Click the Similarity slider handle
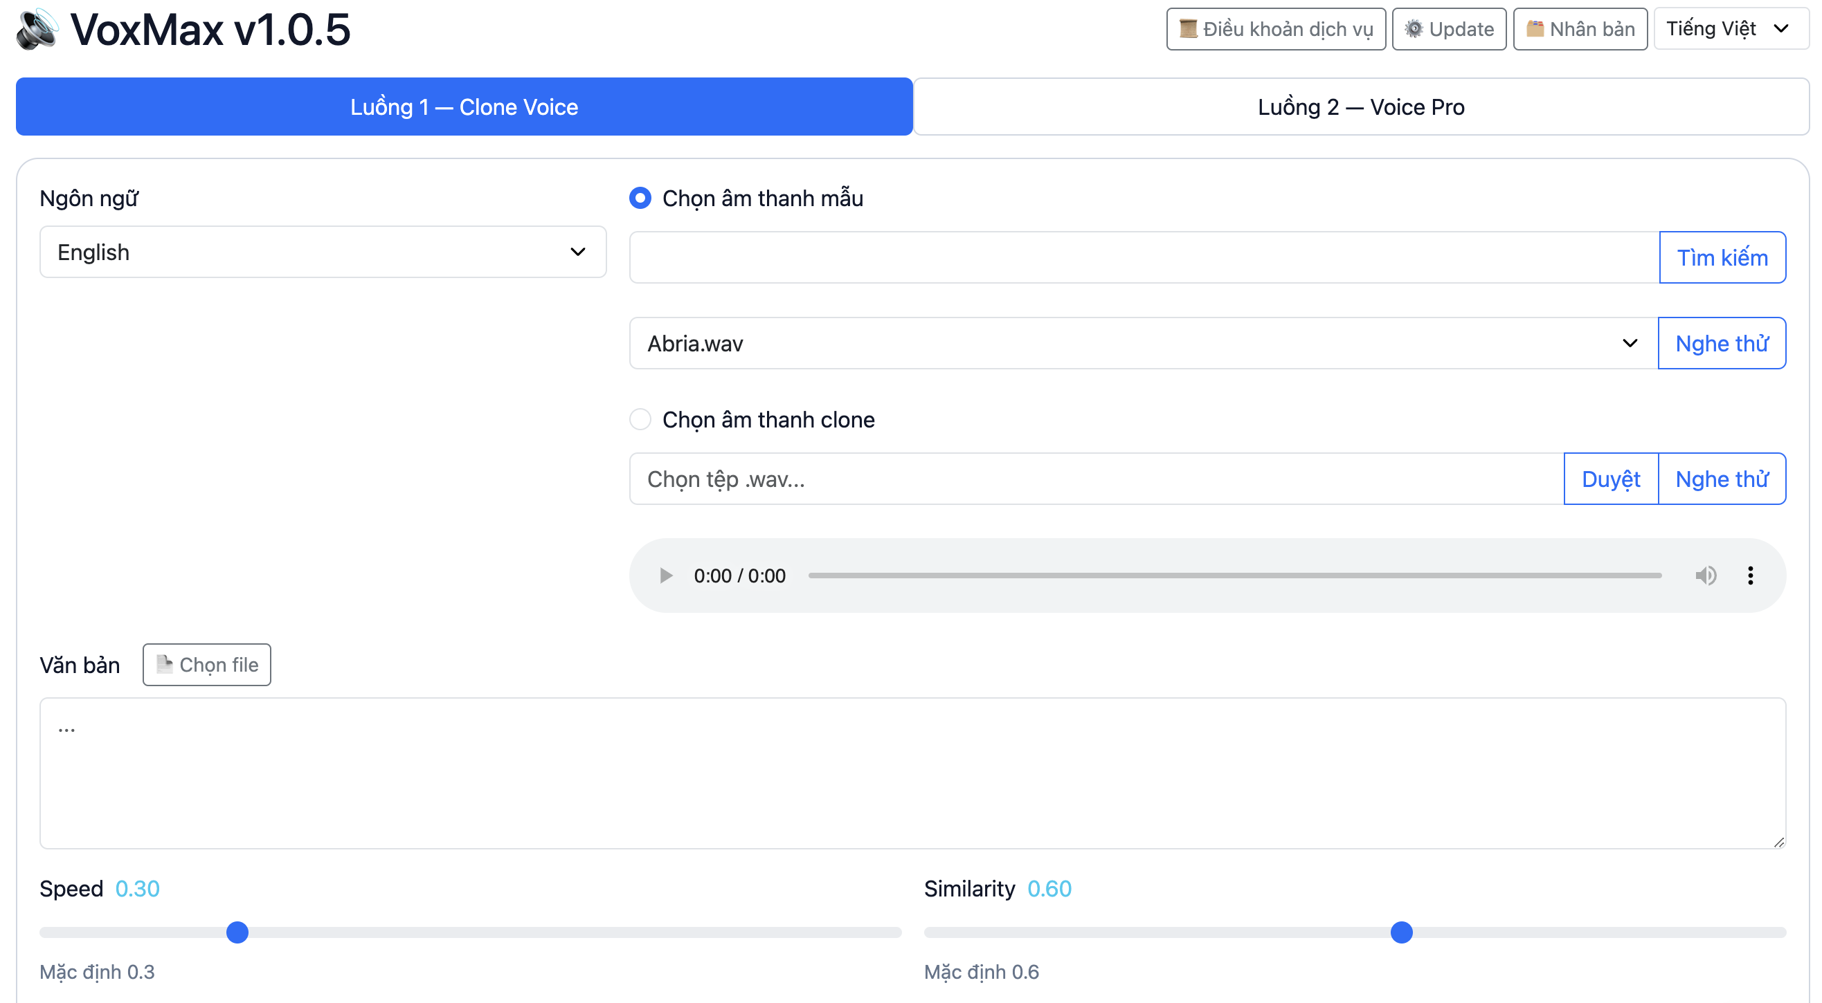 point(1401,933)
